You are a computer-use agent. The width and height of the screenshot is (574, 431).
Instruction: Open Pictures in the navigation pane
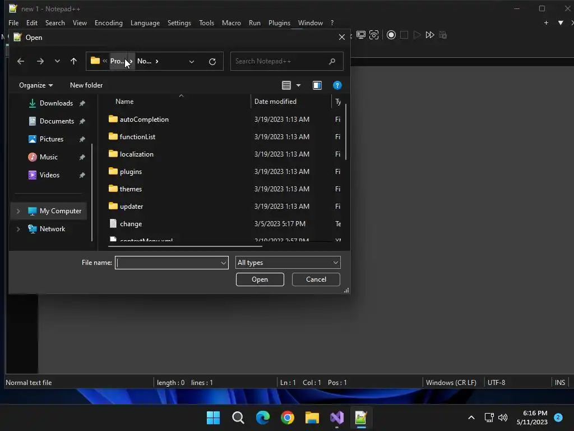(52, 139)
